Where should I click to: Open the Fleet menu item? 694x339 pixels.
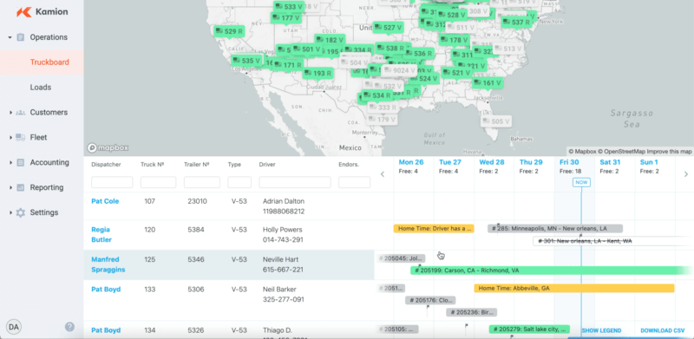point(38,138)
